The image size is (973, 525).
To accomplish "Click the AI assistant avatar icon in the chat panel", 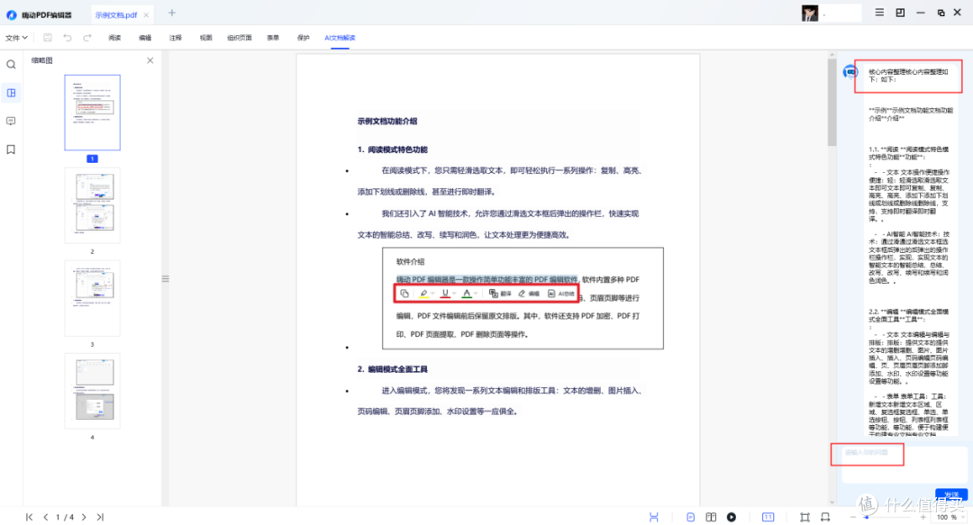I will (850, 72).
